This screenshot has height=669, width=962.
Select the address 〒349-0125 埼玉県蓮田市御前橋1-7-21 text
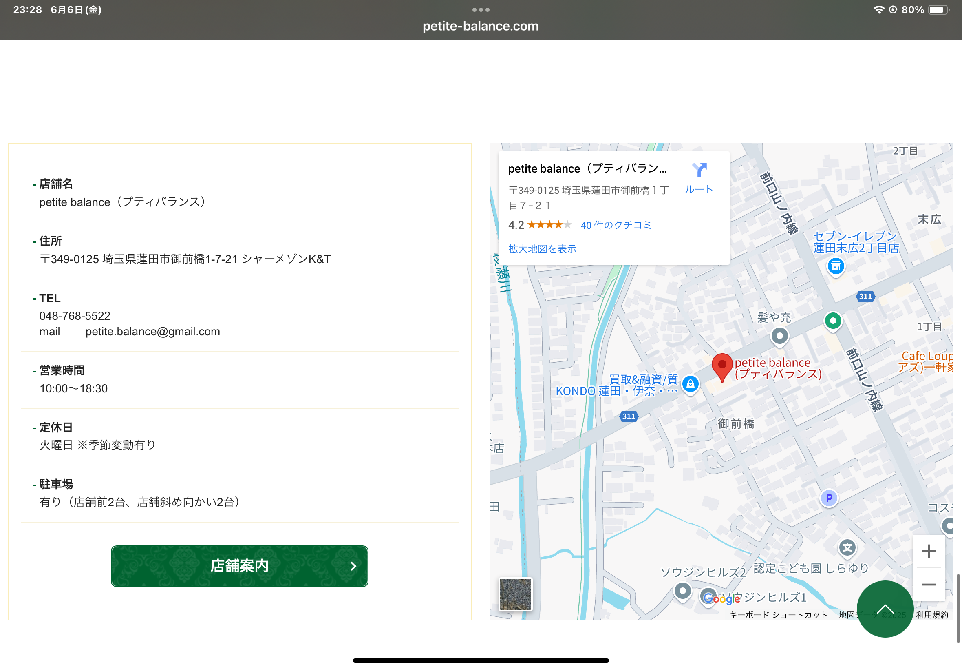coord(139,259)
